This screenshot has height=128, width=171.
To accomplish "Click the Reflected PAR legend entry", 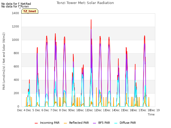I will (76, 123).
